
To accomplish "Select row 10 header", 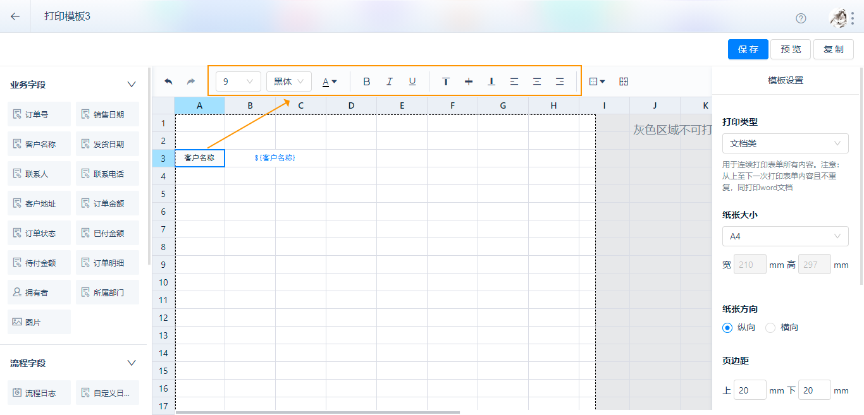I will point(163,282).
